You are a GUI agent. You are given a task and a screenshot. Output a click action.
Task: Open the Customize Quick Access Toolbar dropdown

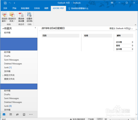pos(14,3)
